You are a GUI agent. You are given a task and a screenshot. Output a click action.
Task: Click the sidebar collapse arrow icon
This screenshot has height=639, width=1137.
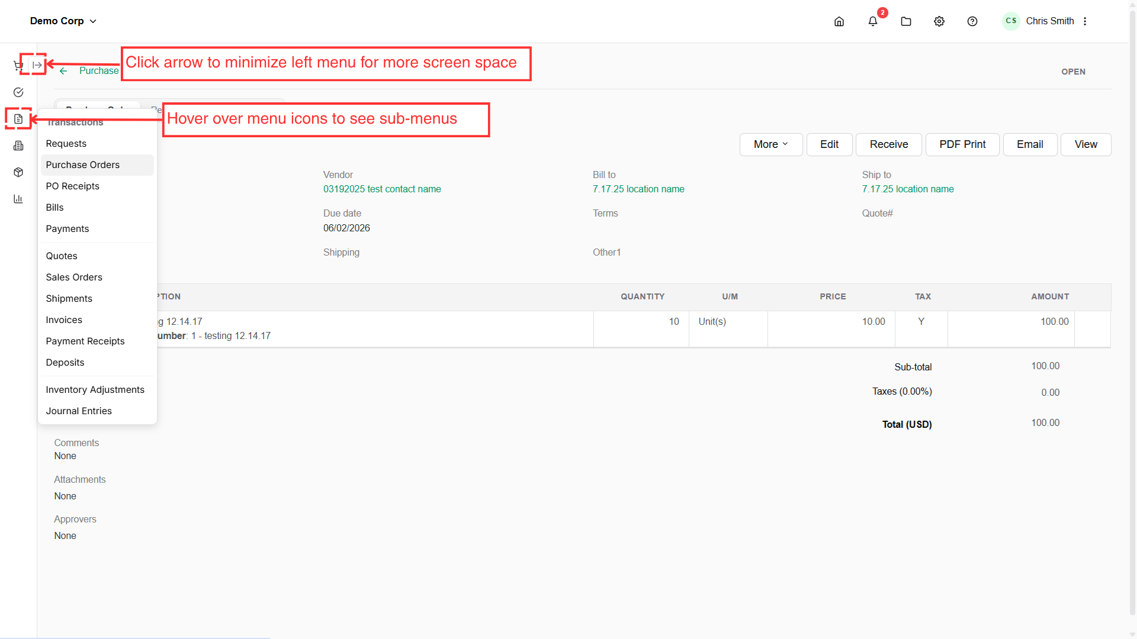click(37, 65)
